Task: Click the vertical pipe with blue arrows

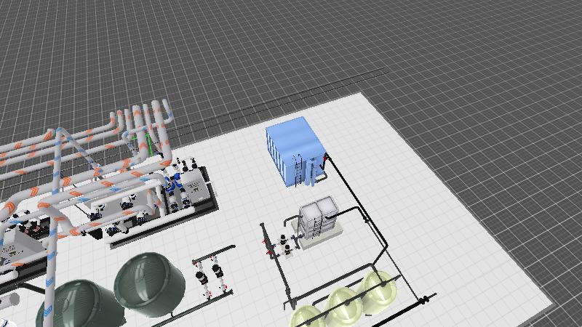Action: [50, 276]
